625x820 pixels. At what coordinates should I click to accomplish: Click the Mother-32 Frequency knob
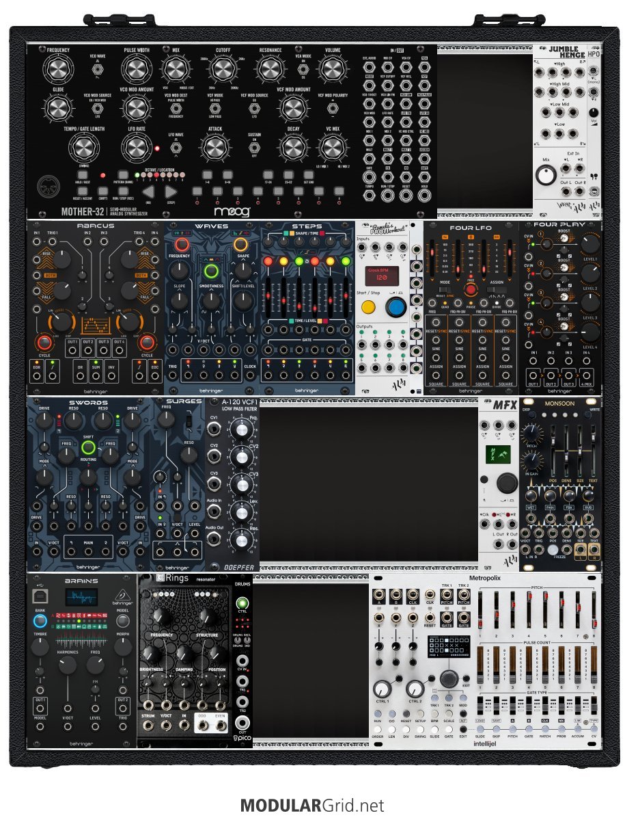[x=58, y=68]
